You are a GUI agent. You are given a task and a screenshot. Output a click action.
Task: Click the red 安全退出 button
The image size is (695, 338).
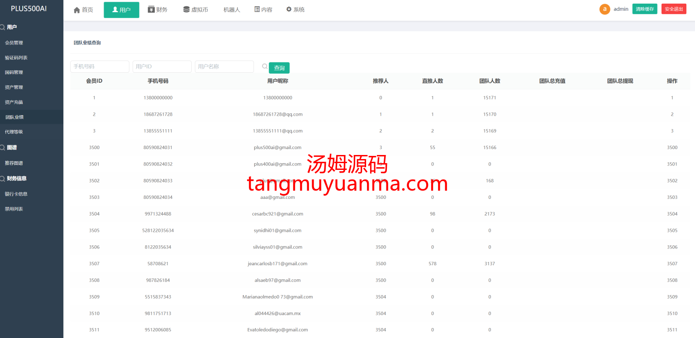click(x=674, y=9)
